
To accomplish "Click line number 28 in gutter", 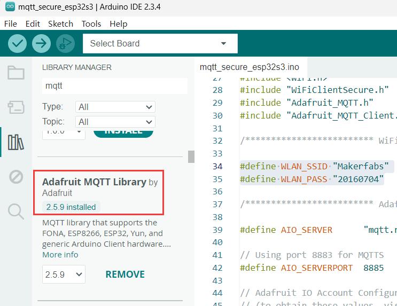I will point(217,90).
